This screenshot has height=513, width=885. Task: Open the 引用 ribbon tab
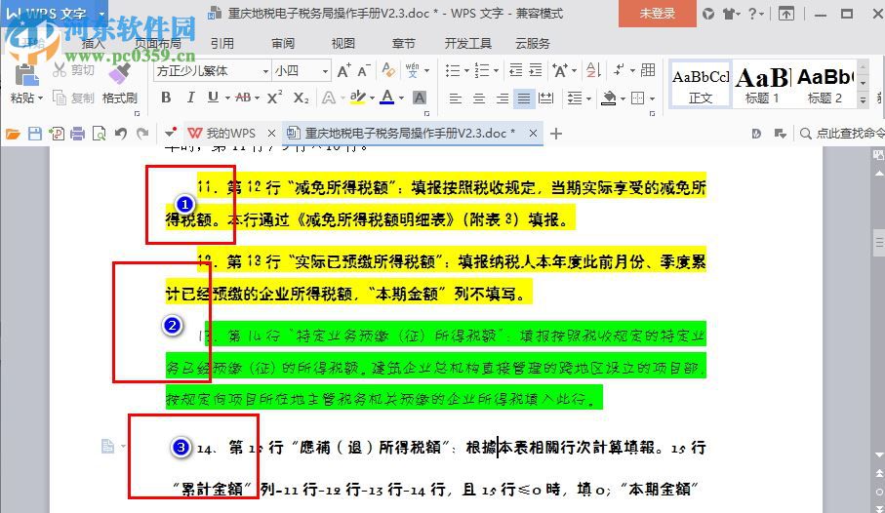tap(221, 44)
